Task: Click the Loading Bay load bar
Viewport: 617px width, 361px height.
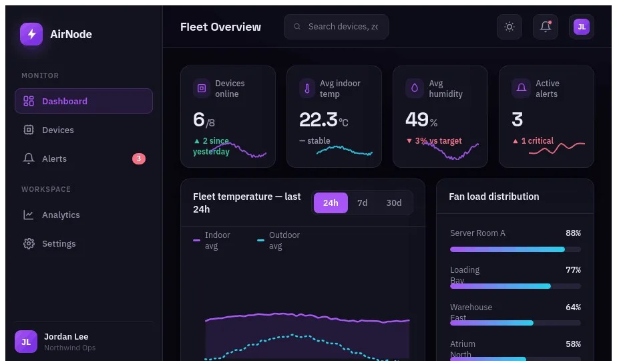Action: coord(515,286)
